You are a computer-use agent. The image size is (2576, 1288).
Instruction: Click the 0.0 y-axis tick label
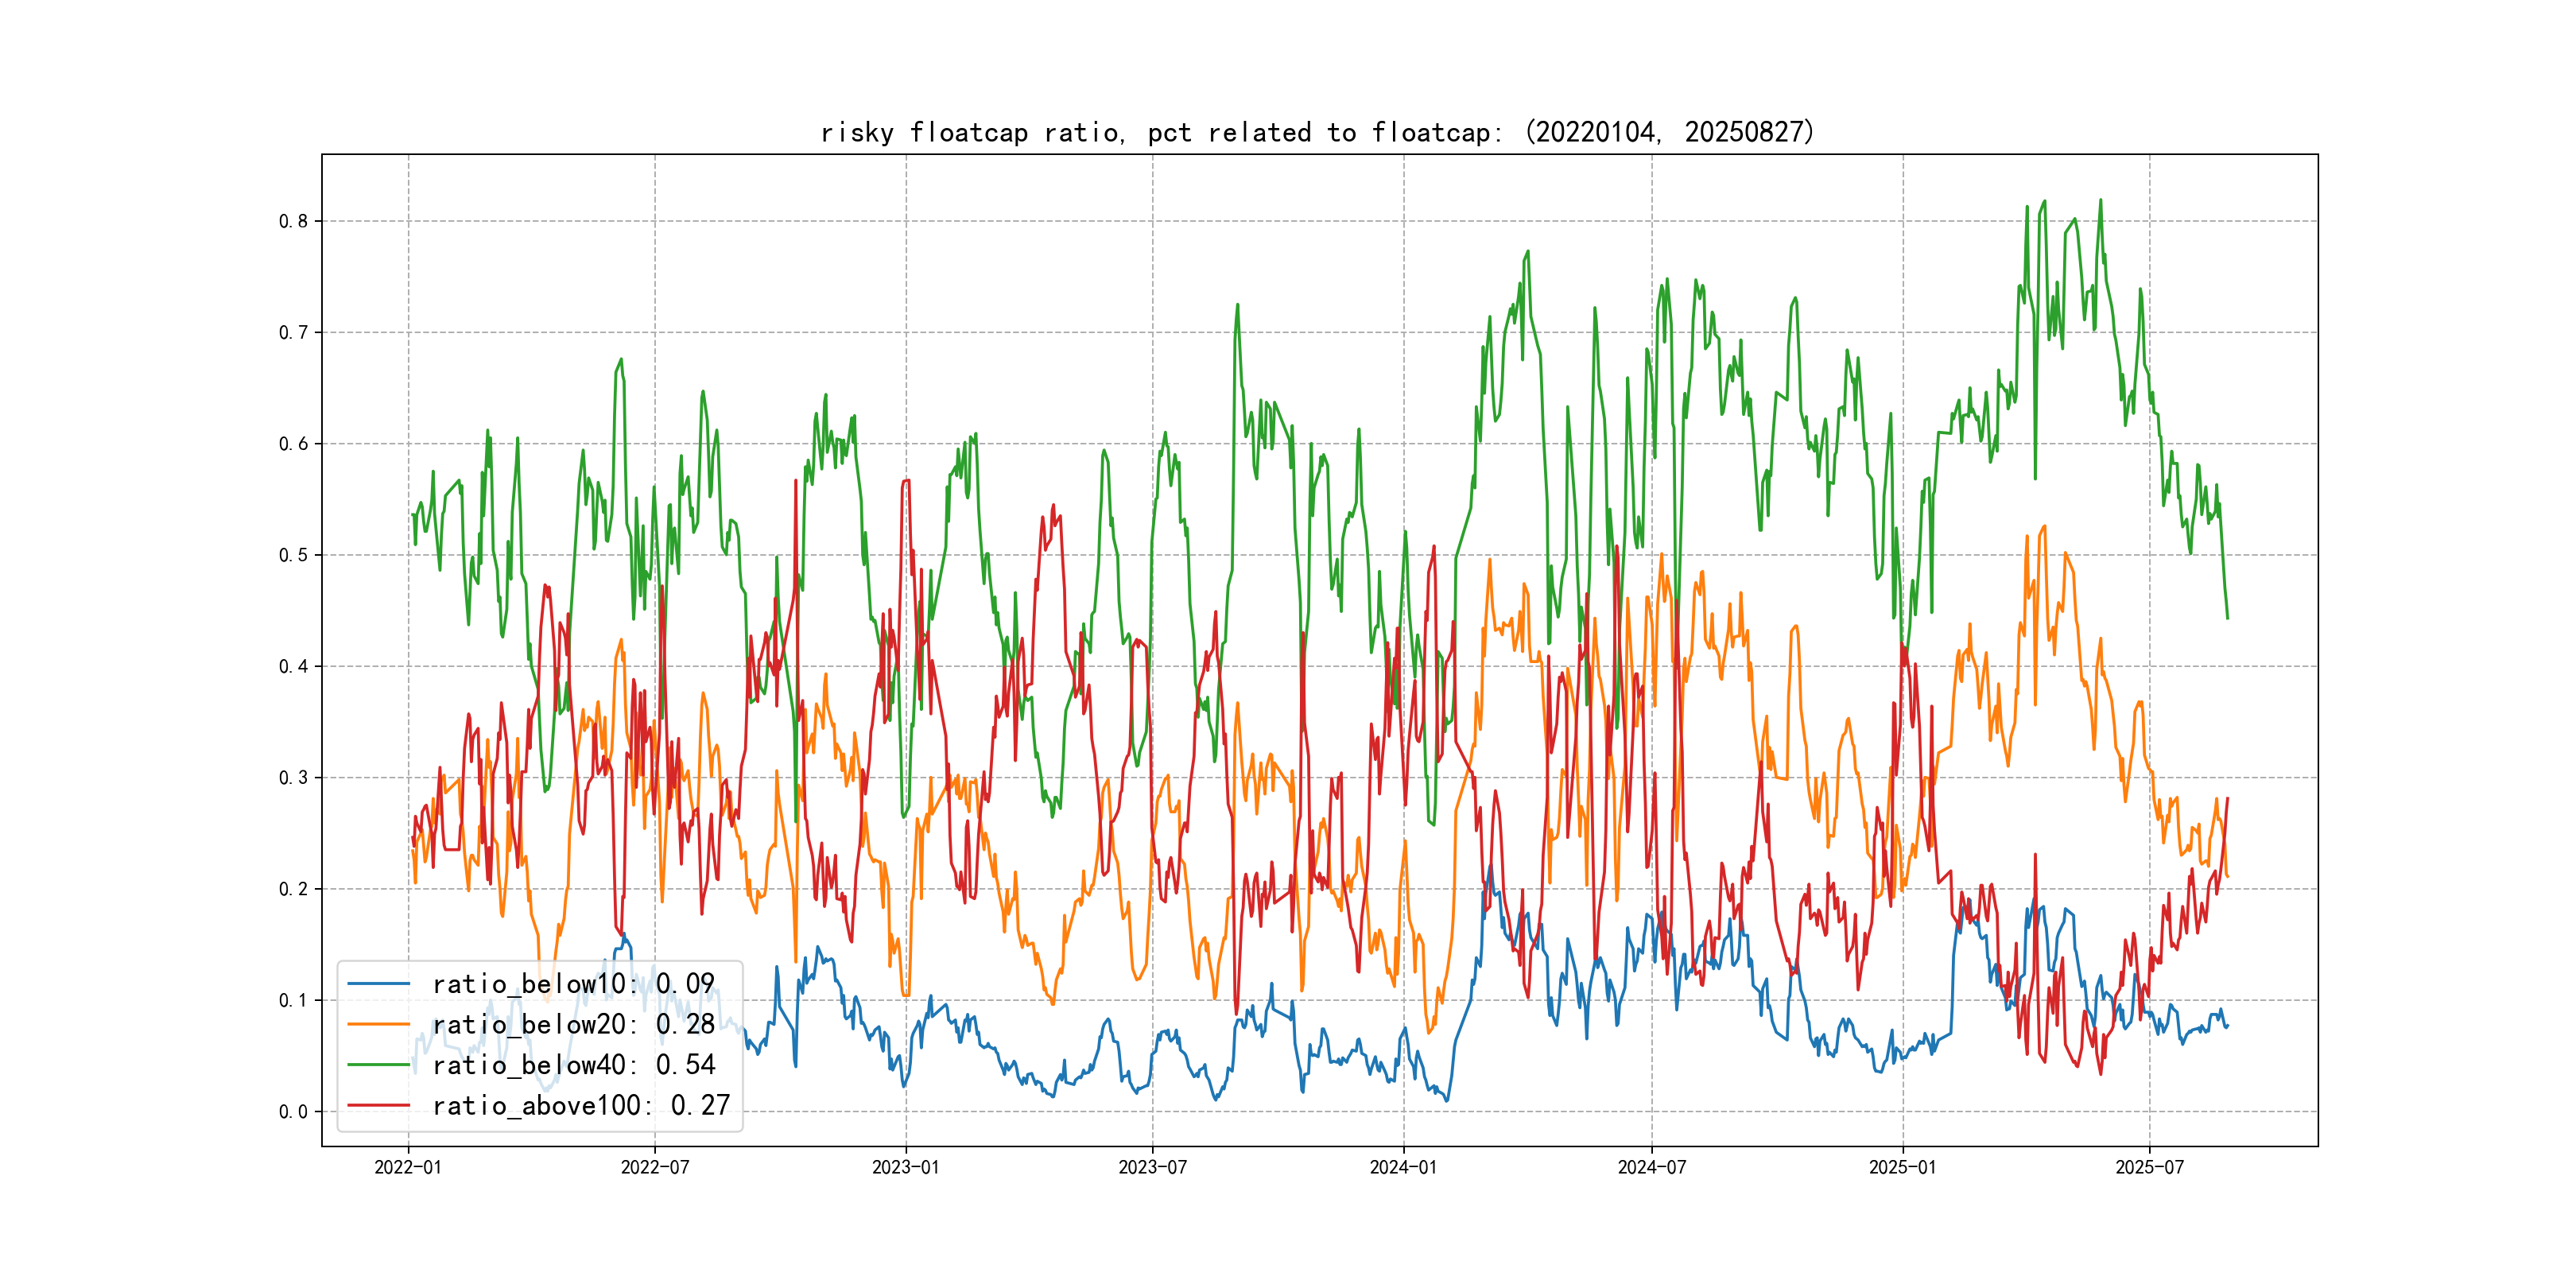(293, 1111)
